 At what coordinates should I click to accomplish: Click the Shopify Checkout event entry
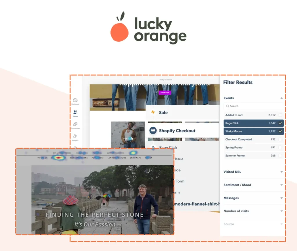[x=183, y=130]
